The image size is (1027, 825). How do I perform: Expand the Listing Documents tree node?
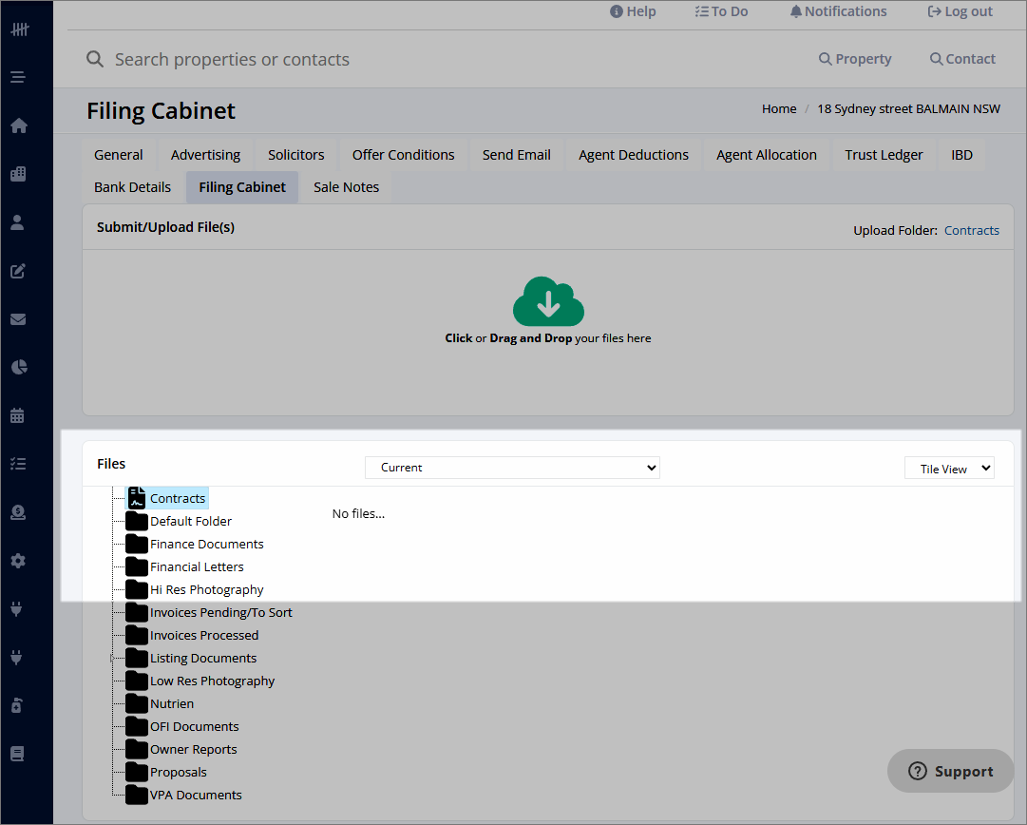[x=113, y=658]
